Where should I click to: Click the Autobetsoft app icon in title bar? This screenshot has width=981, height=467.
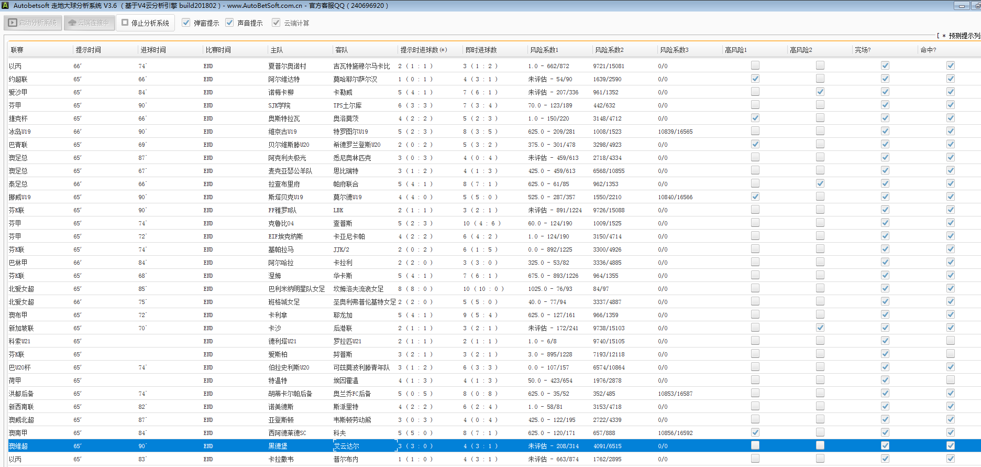(x=6, y=5)
